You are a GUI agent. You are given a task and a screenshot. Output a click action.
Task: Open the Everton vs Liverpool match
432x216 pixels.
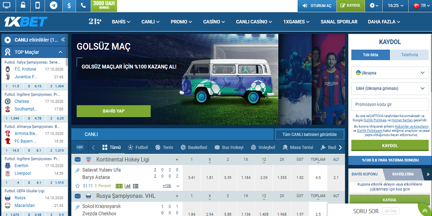point(34,169)
